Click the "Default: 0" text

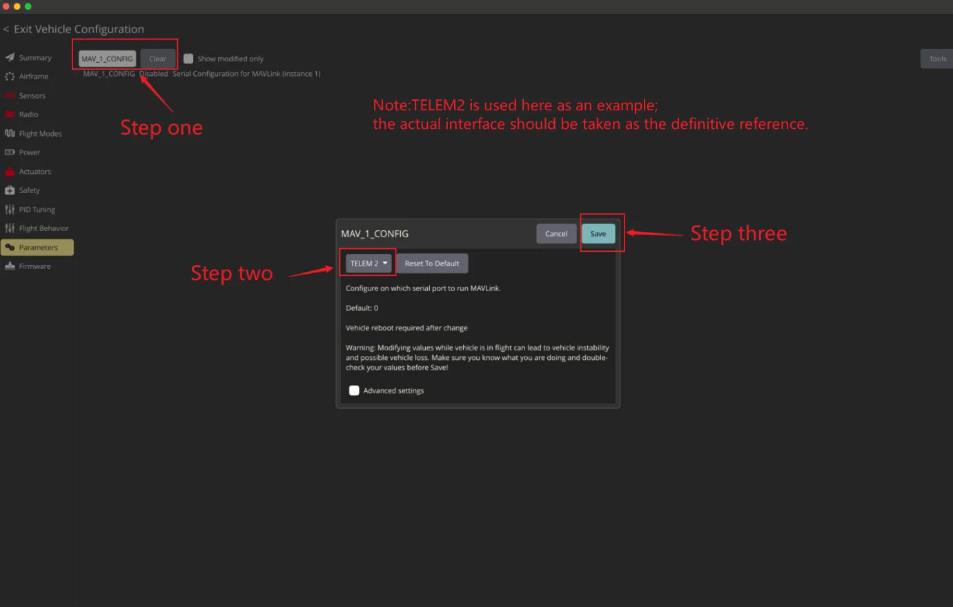click(x=362, y=308)
